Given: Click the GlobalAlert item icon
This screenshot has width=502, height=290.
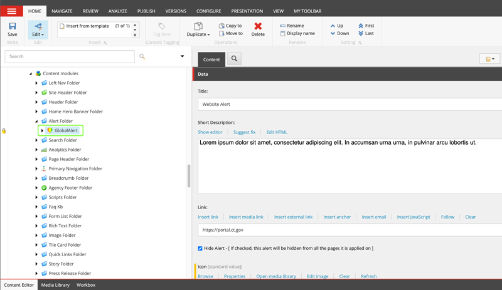Looking at the screenshot, I should pos(50,130).
